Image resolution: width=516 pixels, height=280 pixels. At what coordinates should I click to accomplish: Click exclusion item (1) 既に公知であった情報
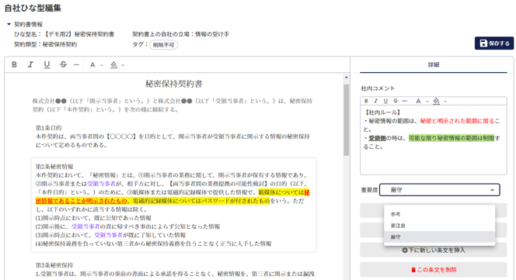(x=93, y=218)
